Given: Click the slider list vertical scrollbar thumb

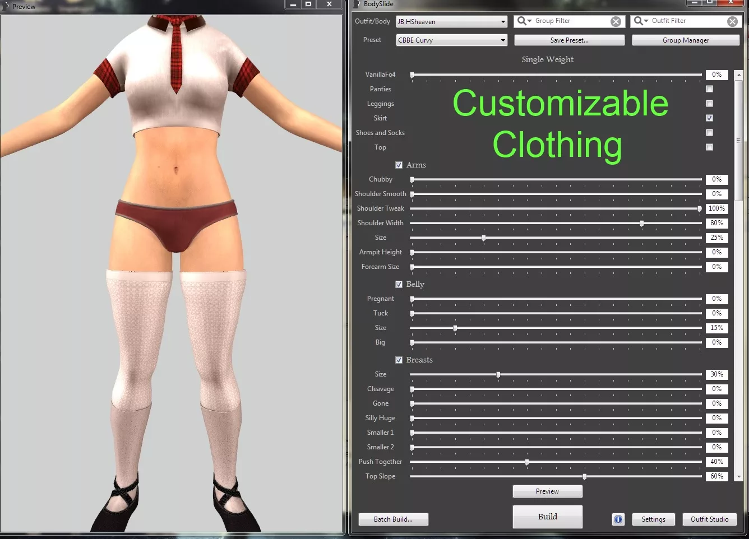Looking at the screenshot, I should click(738, 140).
